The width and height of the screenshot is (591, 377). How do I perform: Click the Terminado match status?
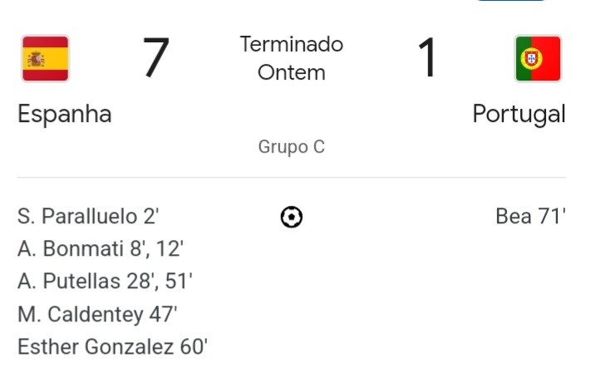tap(292, 44)
